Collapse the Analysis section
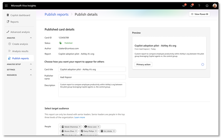 point(31,38)
